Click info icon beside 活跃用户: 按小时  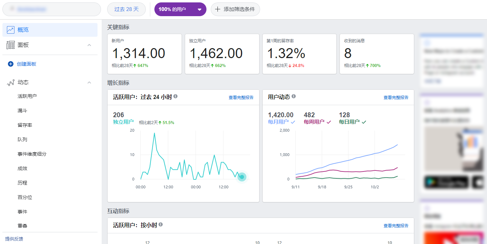coord(161,225)
